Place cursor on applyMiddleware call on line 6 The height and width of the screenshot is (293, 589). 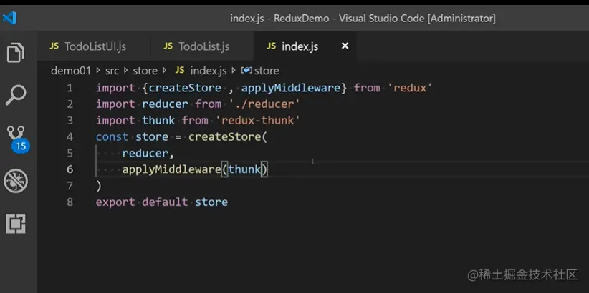click(171, 169)
